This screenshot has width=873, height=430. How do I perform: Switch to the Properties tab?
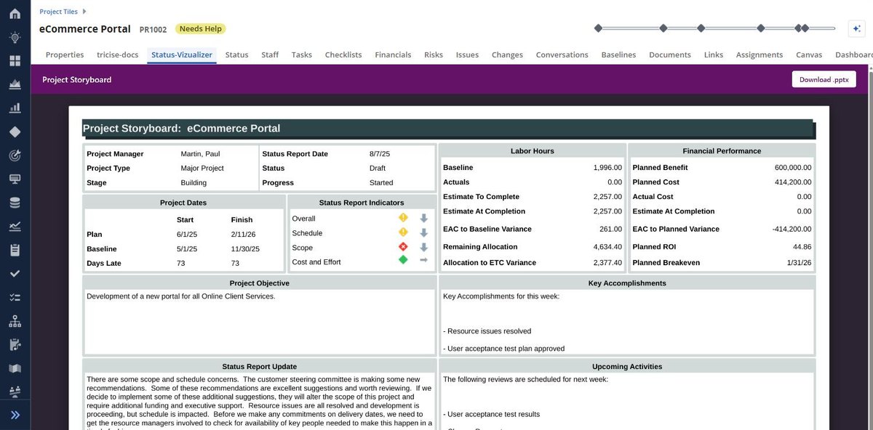[x=65, y=54]
